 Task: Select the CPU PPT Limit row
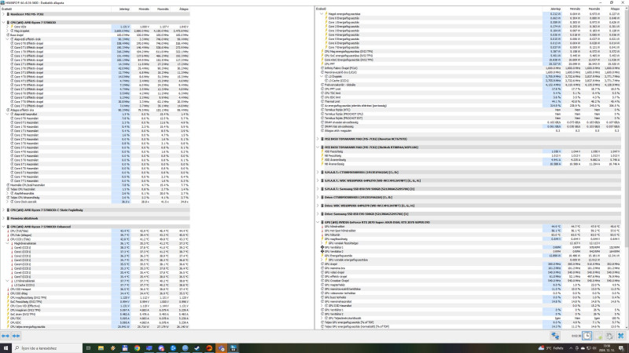(468, 89)
